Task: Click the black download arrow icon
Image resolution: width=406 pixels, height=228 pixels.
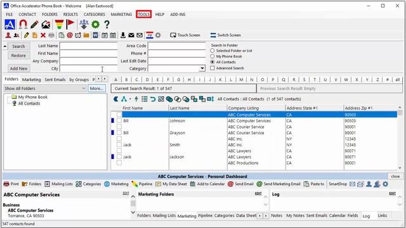Action: tap(123, 35)
